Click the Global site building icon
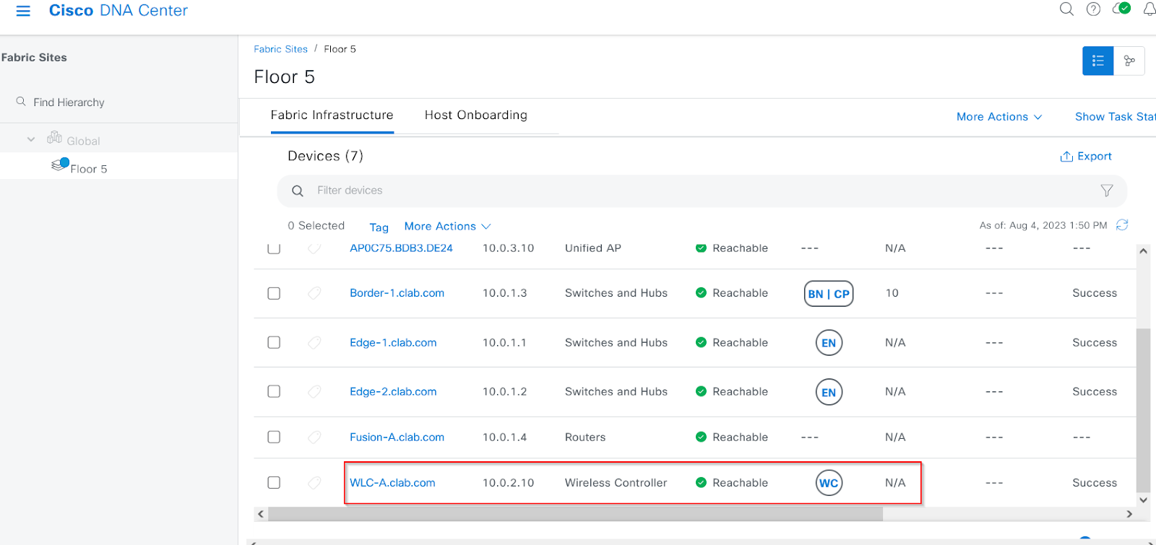The image size is (1156, 545). (x=54, y=137)
